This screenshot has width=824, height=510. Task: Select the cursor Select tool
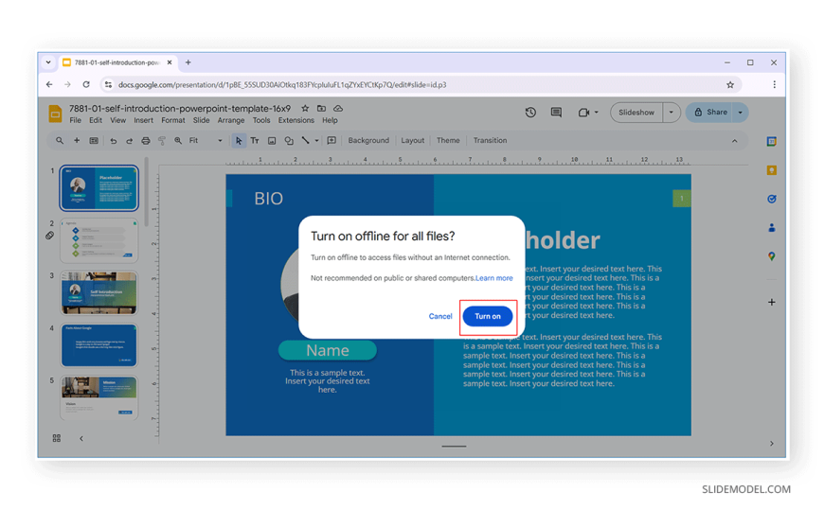coord(239,141)
